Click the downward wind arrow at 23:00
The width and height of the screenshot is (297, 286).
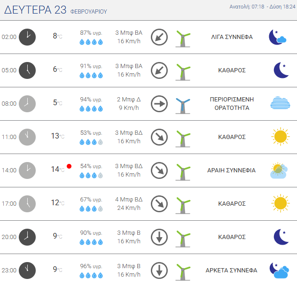[159, 271]
